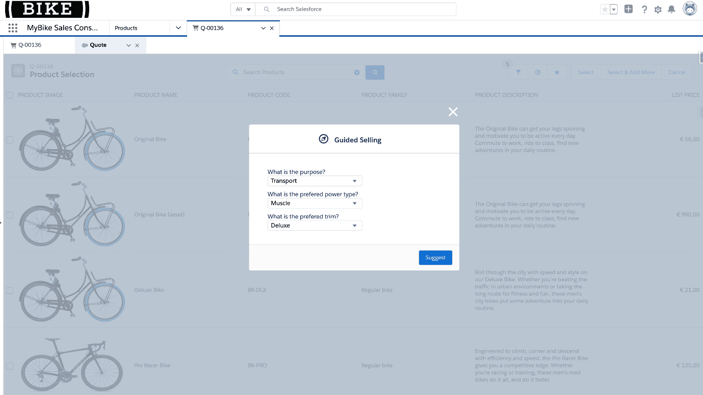Close the Q-00136 workspace tab

coord(272,29)
